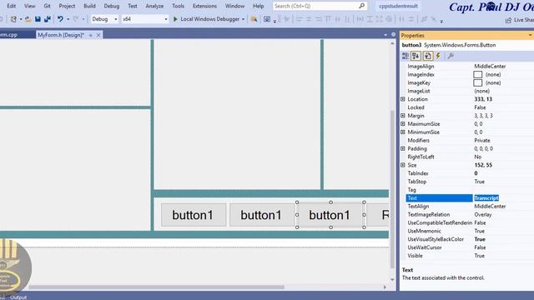The height and width of the screenshot is (300, 534).
Task: Click the Align to Grid layout icon
Action: [x=287, y=19]
